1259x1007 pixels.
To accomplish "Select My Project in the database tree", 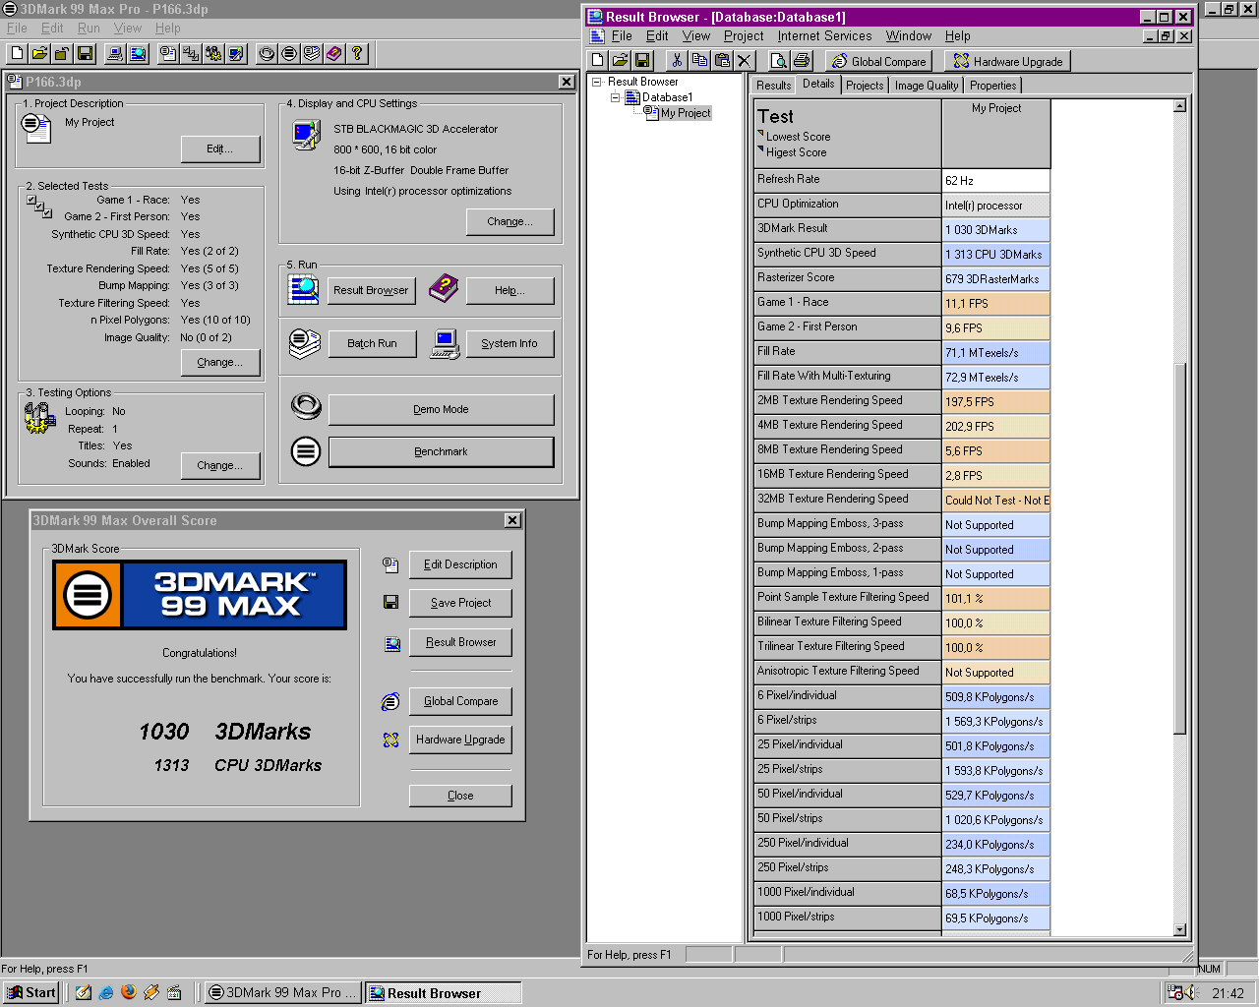I will coord(686,113).
